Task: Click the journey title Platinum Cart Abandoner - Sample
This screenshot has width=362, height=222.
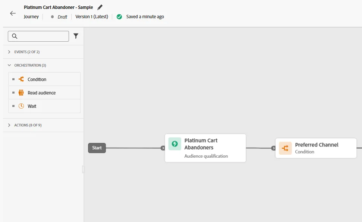Action: coord(59,7)
